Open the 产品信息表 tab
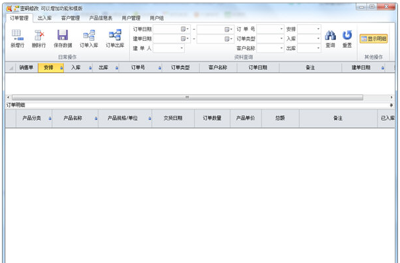 point(100,18)
